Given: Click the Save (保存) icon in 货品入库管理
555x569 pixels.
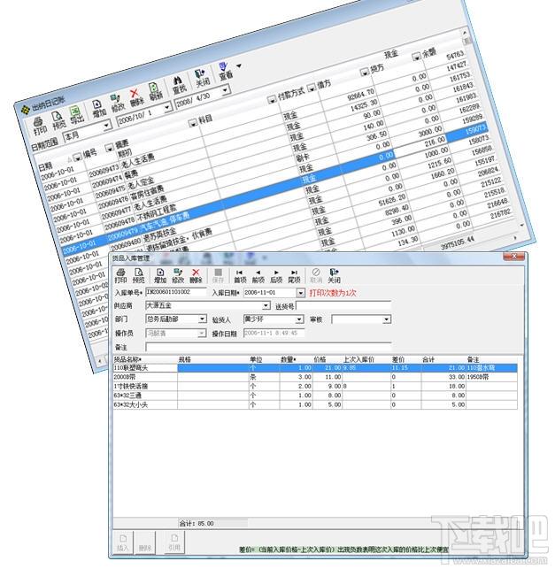Looking at the screenshot, I should pyautogui.click(x=218, y=276).
